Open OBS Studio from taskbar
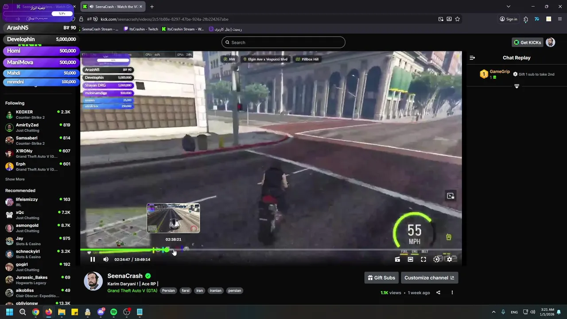The width and height of the screenshot is (567, 319). pyautogui.click(x=127, y=312)
